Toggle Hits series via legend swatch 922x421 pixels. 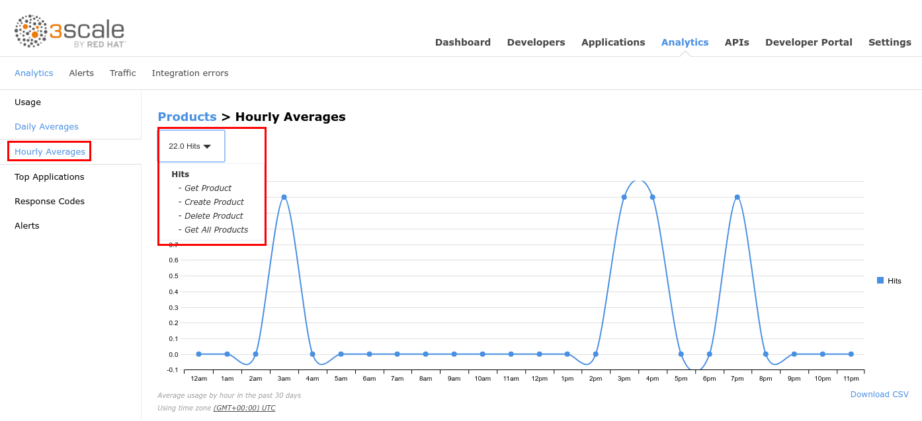pyautogui.click(x=880, y=280)
